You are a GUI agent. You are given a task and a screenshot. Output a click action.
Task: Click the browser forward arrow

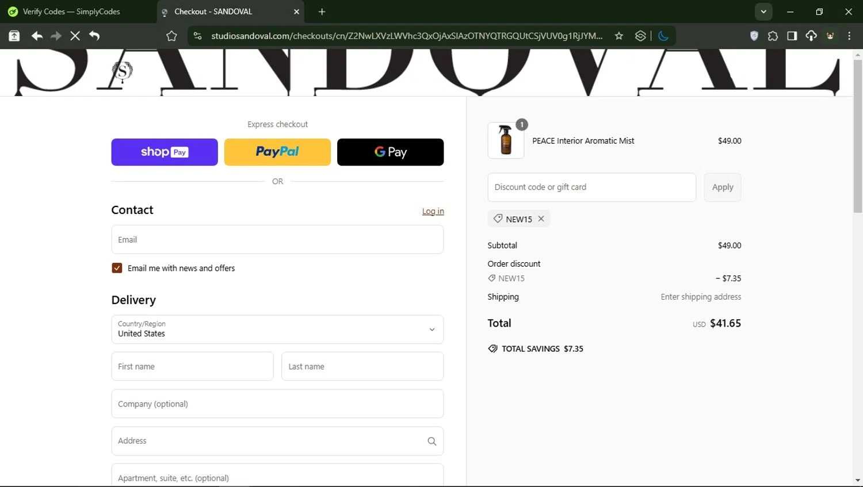tap(56, 36)
